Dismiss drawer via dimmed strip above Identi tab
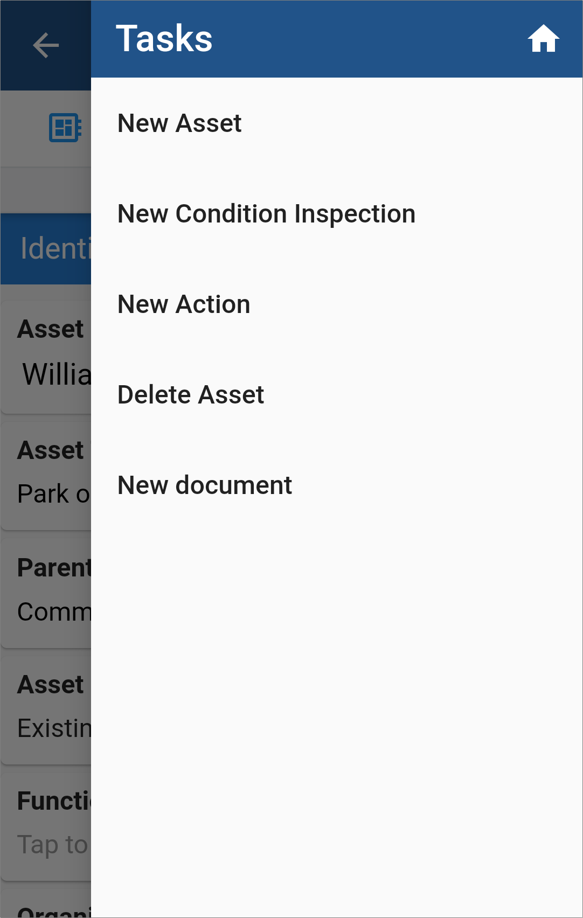583x918 pixels. [46, 190]
